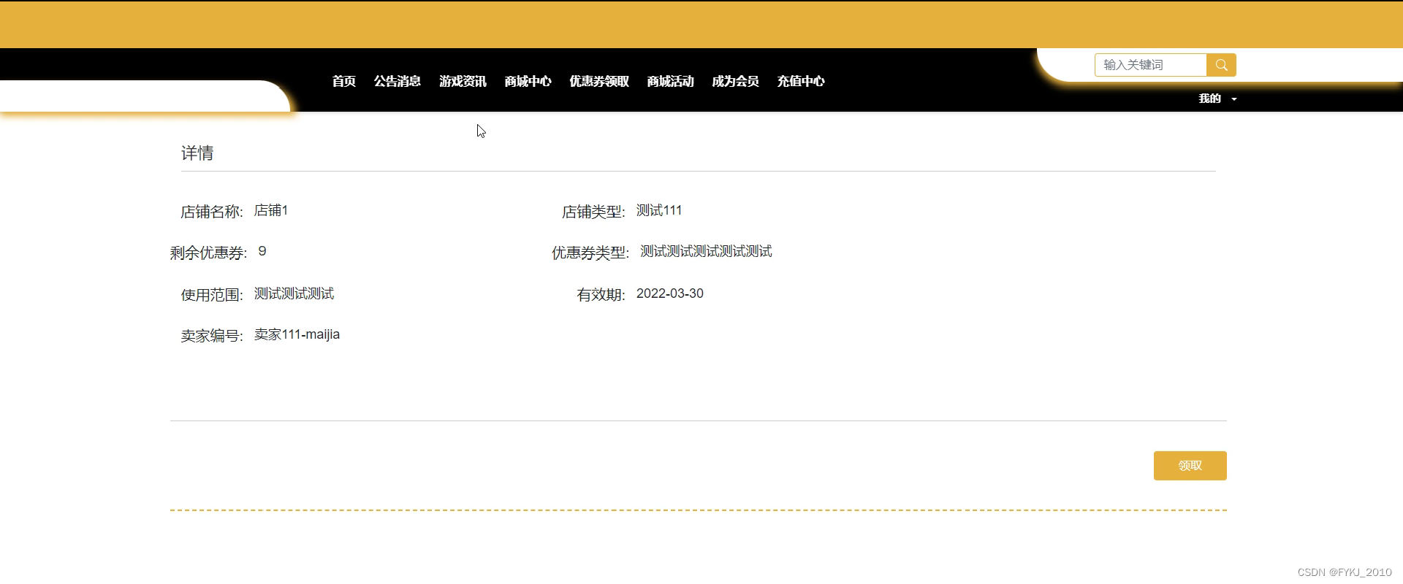Screen dimensions: 1403x584
Task: Open 优惠券领取 navigation item
Action: point(599,81)
